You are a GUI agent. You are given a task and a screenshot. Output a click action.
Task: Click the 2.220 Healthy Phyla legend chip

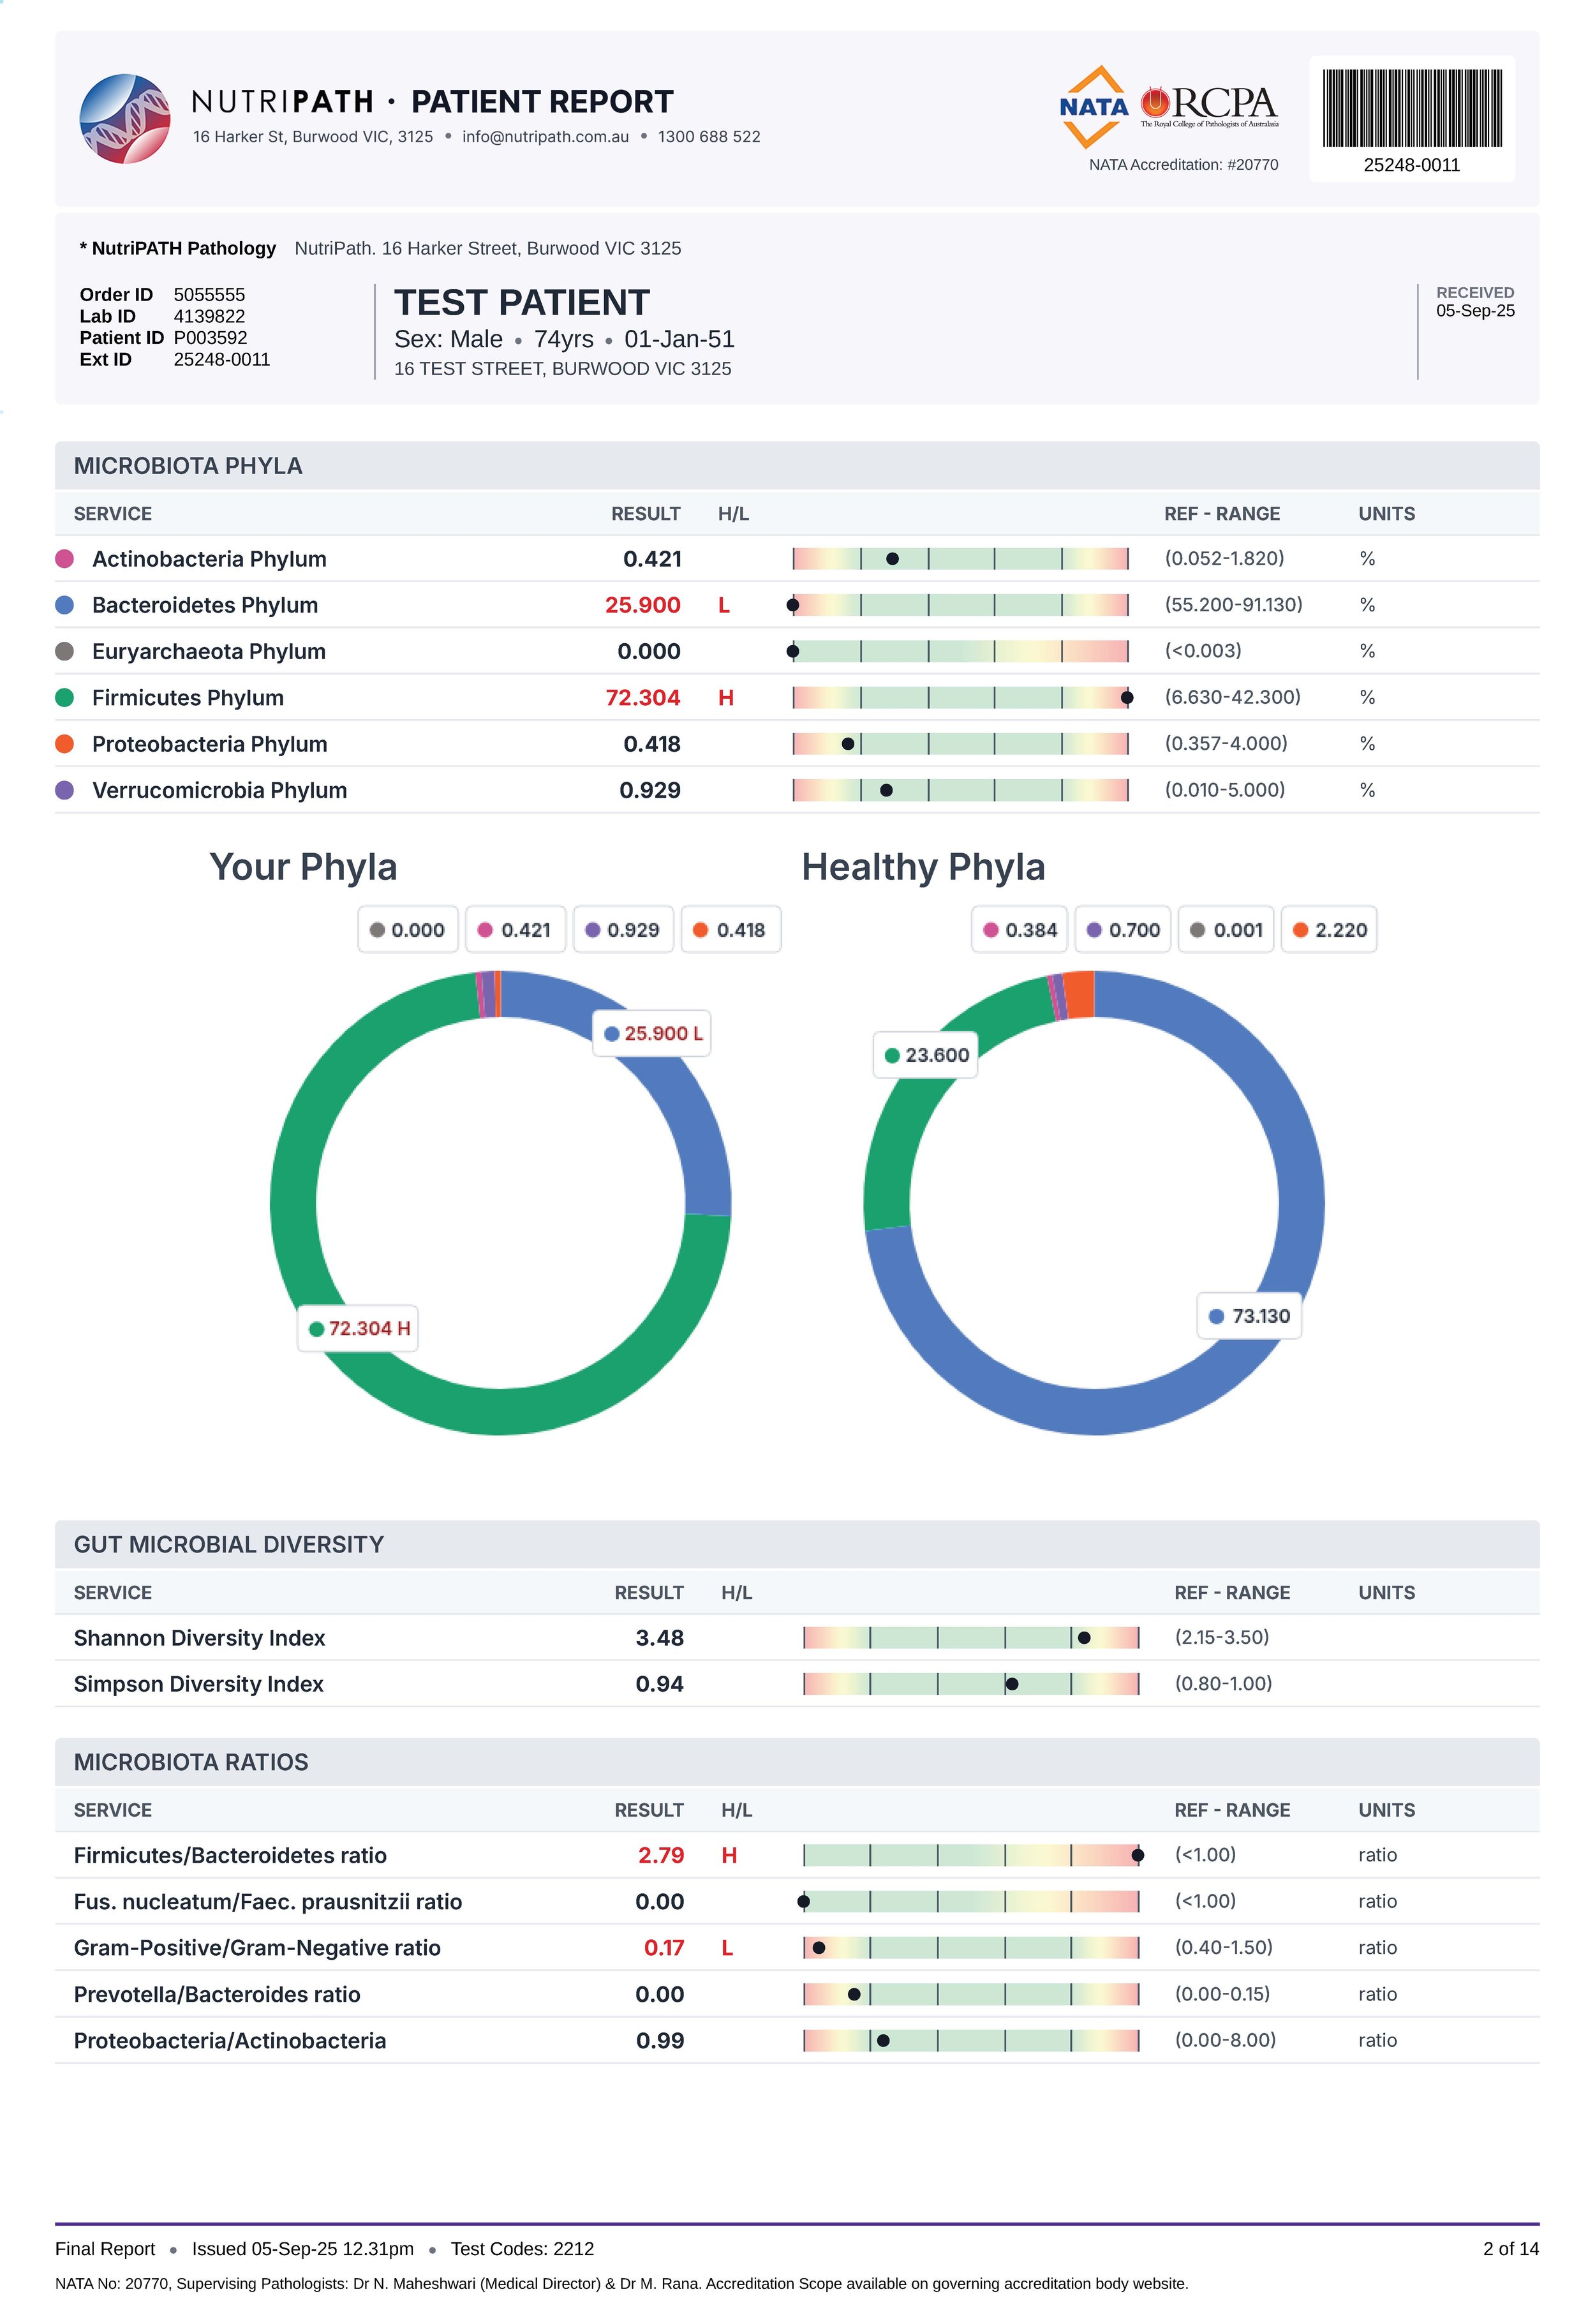click(1329, 930)
